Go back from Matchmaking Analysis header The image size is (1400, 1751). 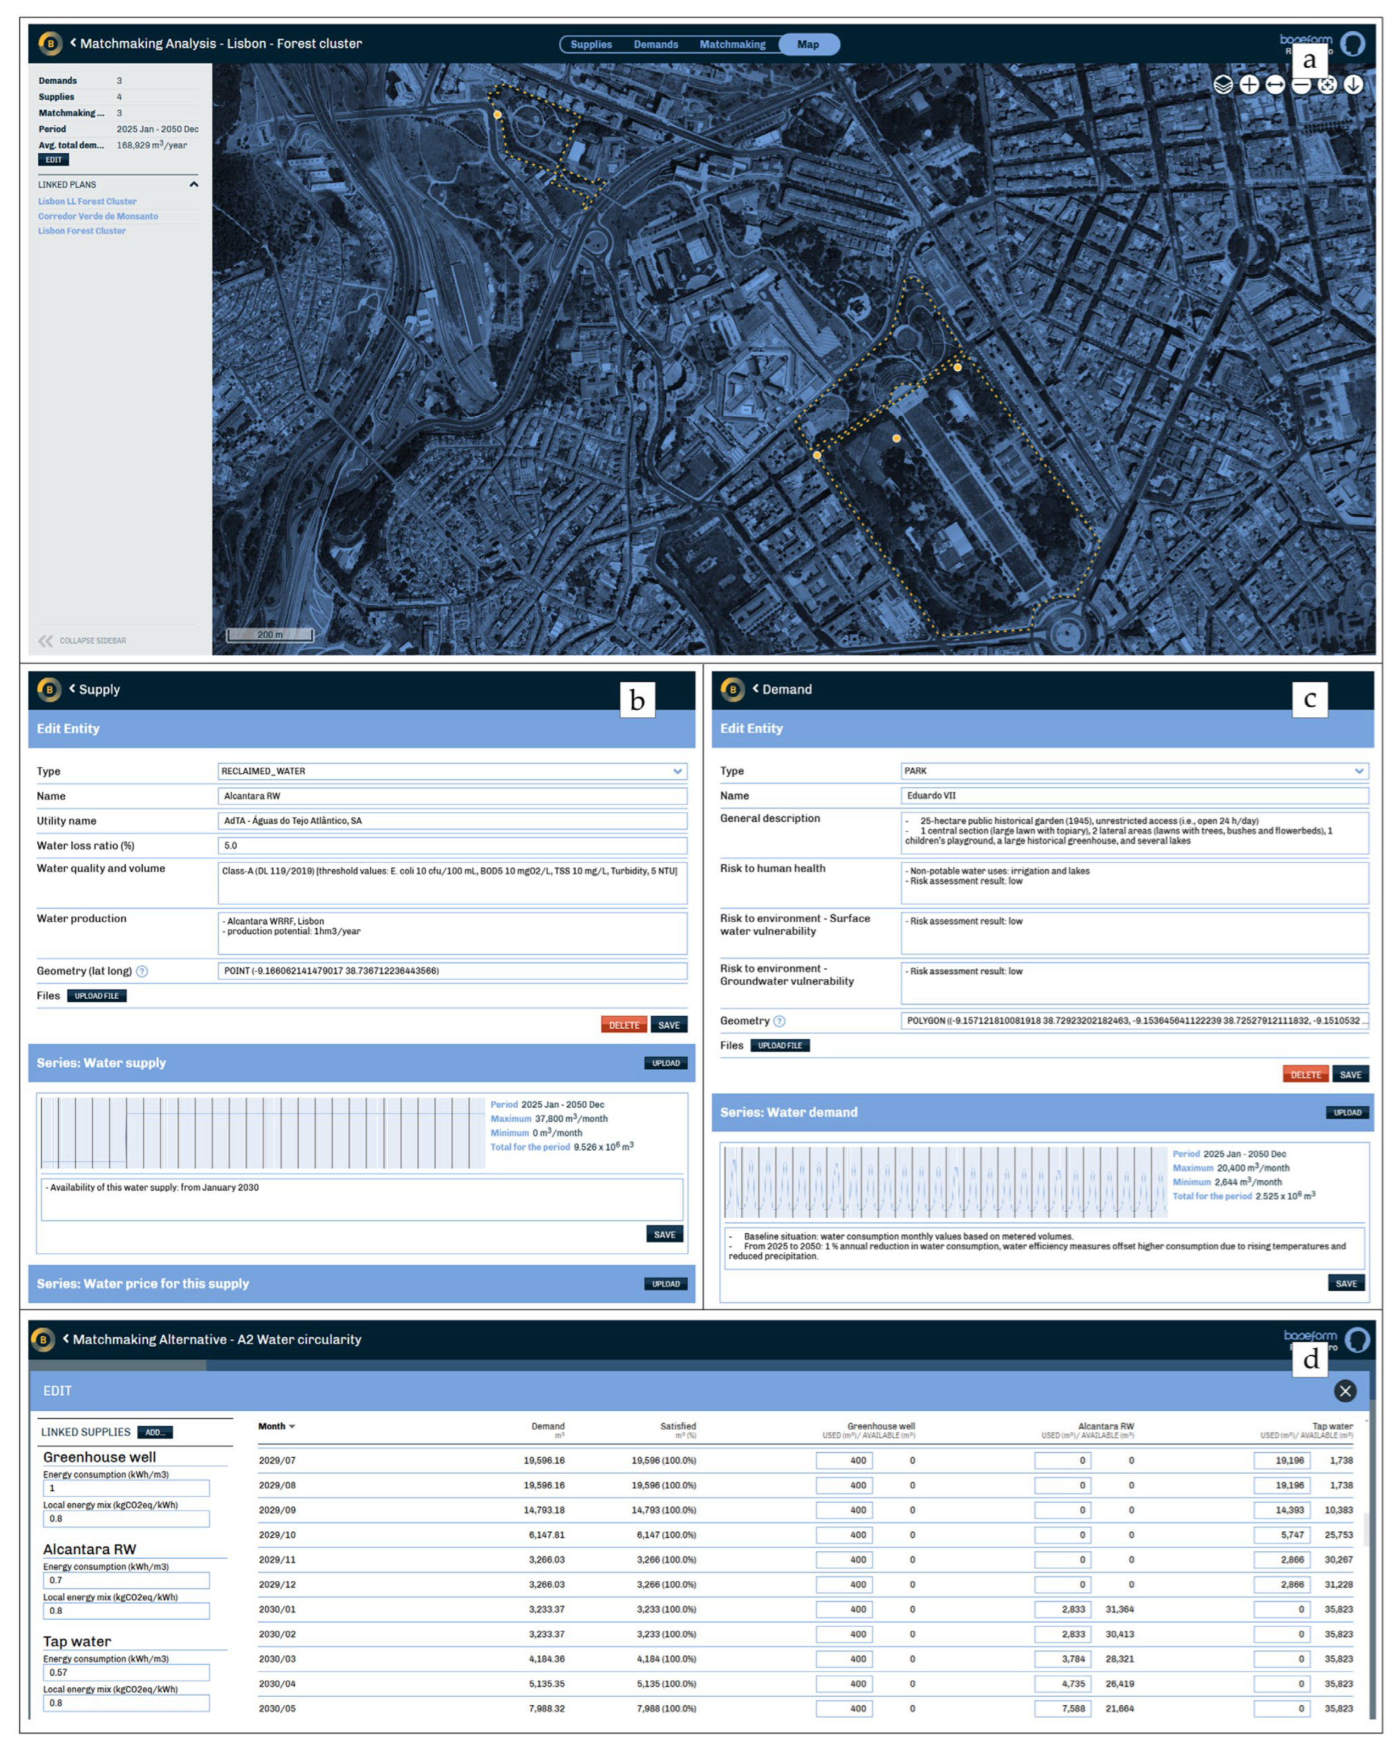point(73,43)
